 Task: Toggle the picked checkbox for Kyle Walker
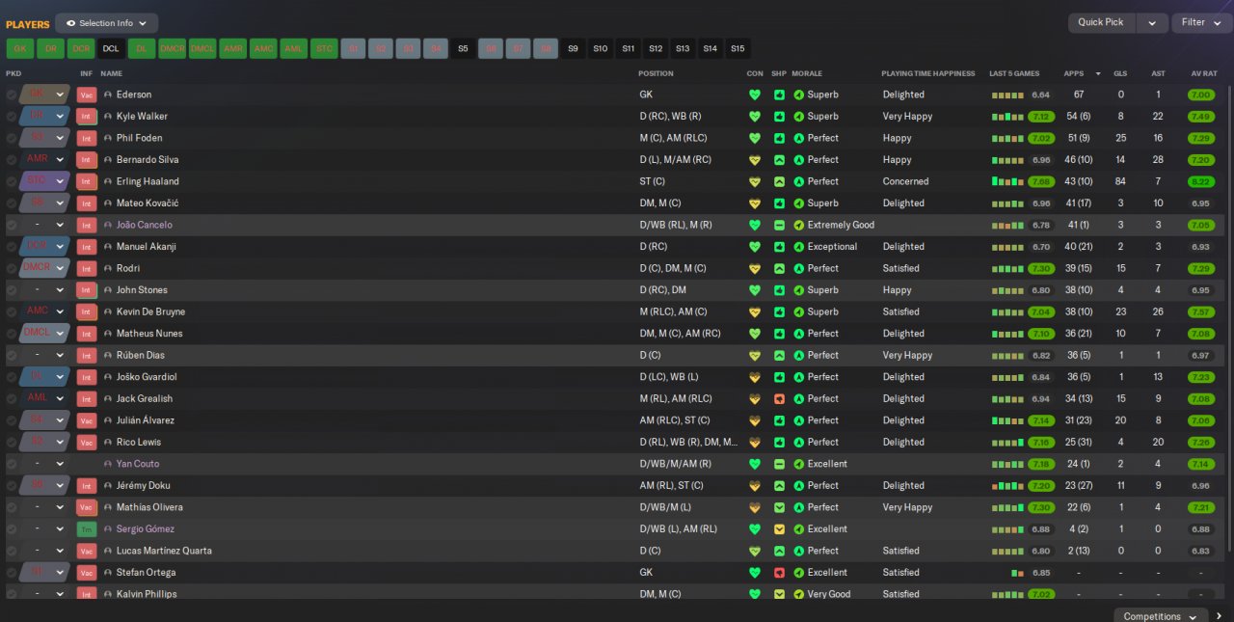(12, 117)
